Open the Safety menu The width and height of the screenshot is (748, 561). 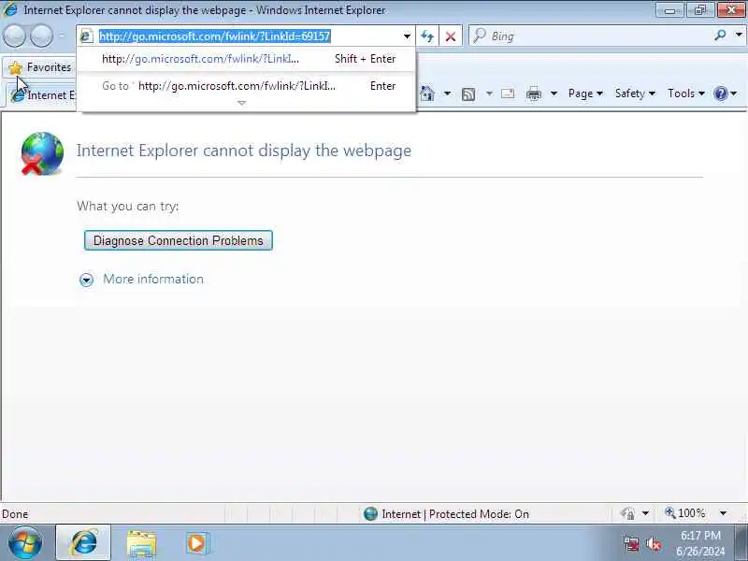635,93
